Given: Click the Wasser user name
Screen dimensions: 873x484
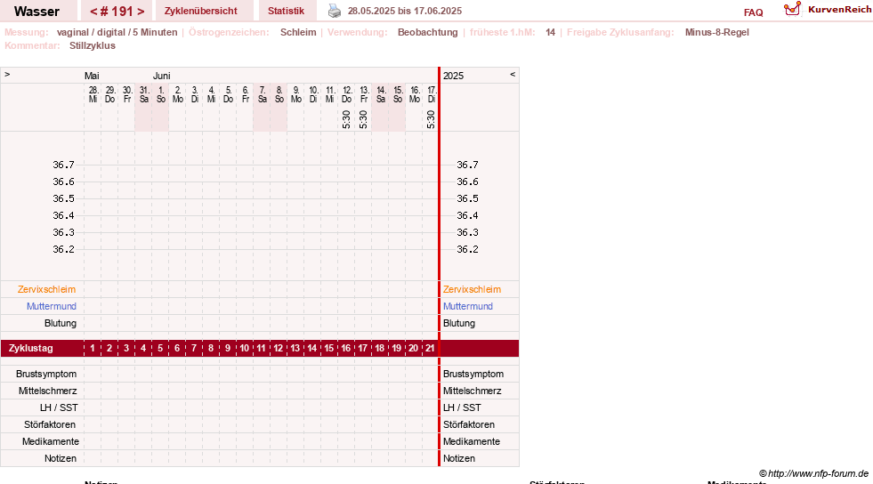Looking at the screenshot, I should [x=36, y=12].
